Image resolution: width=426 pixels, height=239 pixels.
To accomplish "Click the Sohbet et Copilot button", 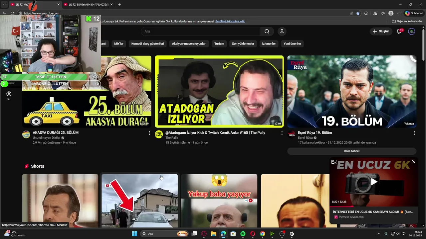I will click(414, 13).
